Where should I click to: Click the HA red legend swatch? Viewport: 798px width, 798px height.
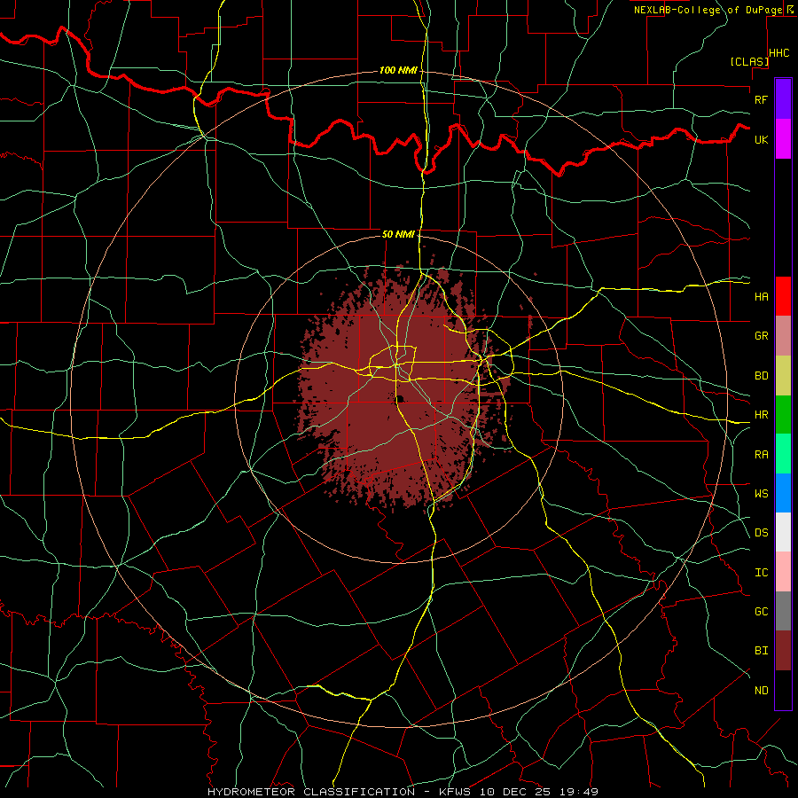pyautogui.click(x=783, y=296)
